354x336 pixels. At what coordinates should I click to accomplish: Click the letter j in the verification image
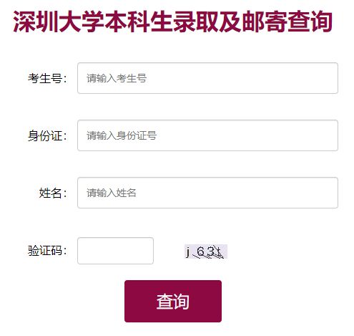[188, 252]
